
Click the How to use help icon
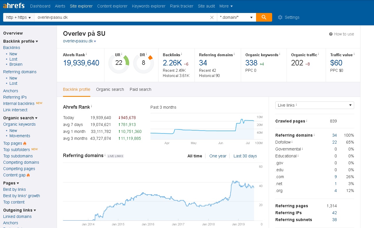331,34
